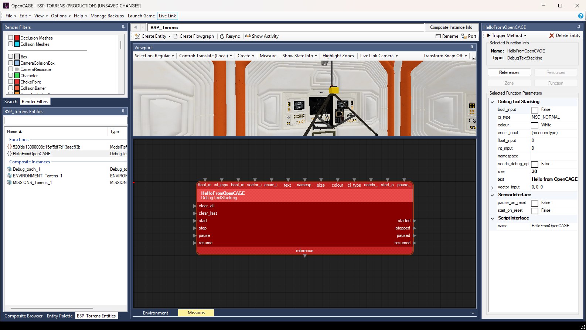Check the bool_input parameter checkbox
The image size is (586, 330).
[x=535, y=110]
